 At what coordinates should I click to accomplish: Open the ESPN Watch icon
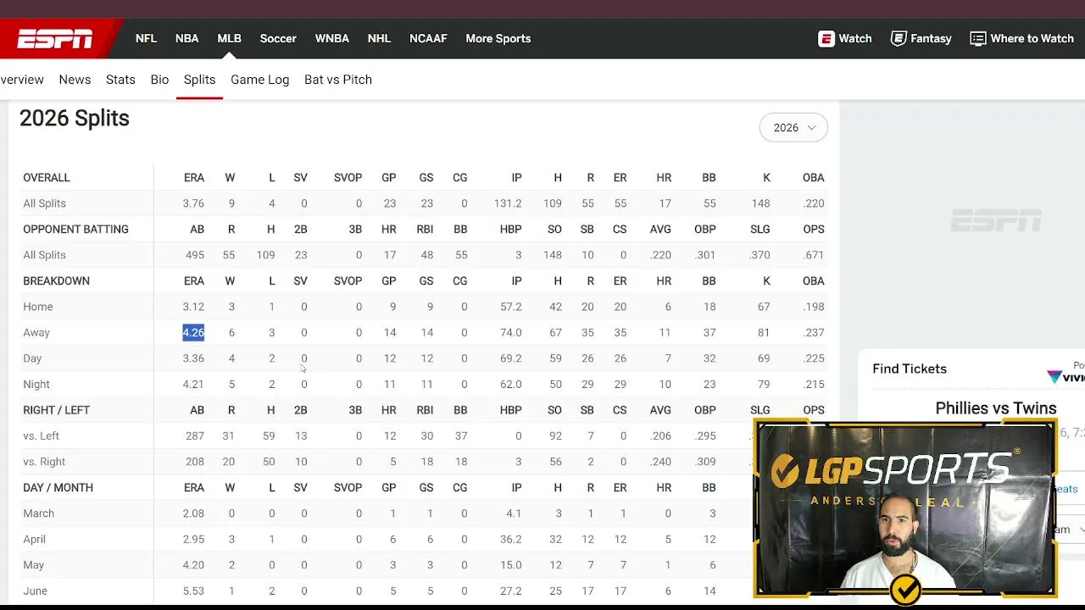826,38
